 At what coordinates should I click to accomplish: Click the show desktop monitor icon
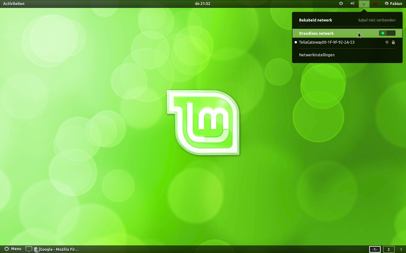point(29,249)
